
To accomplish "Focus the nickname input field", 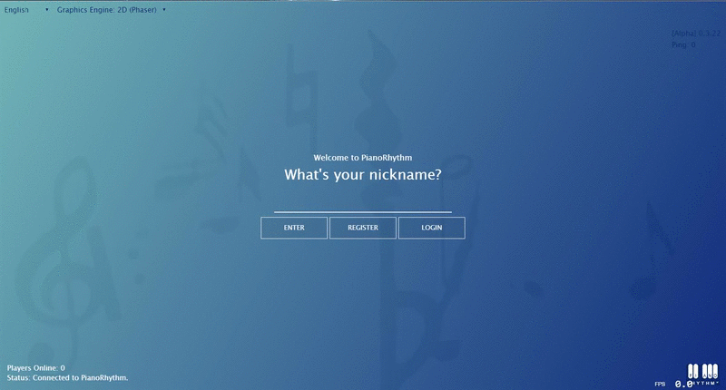I will point(362,203).
